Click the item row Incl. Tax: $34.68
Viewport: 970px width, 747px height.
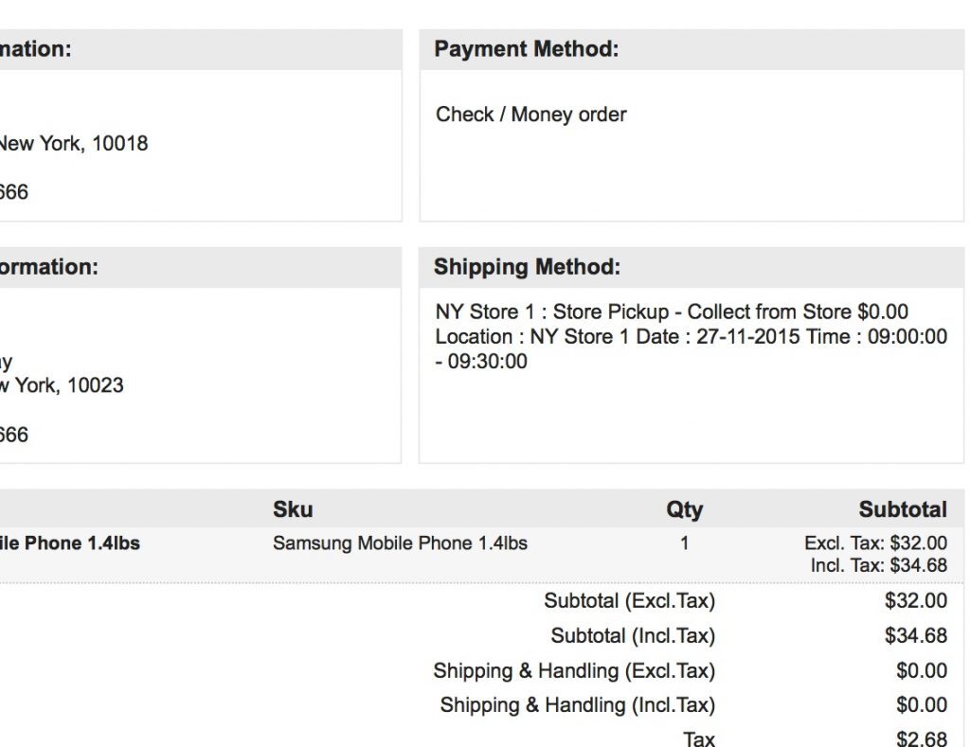click(878, 565)
